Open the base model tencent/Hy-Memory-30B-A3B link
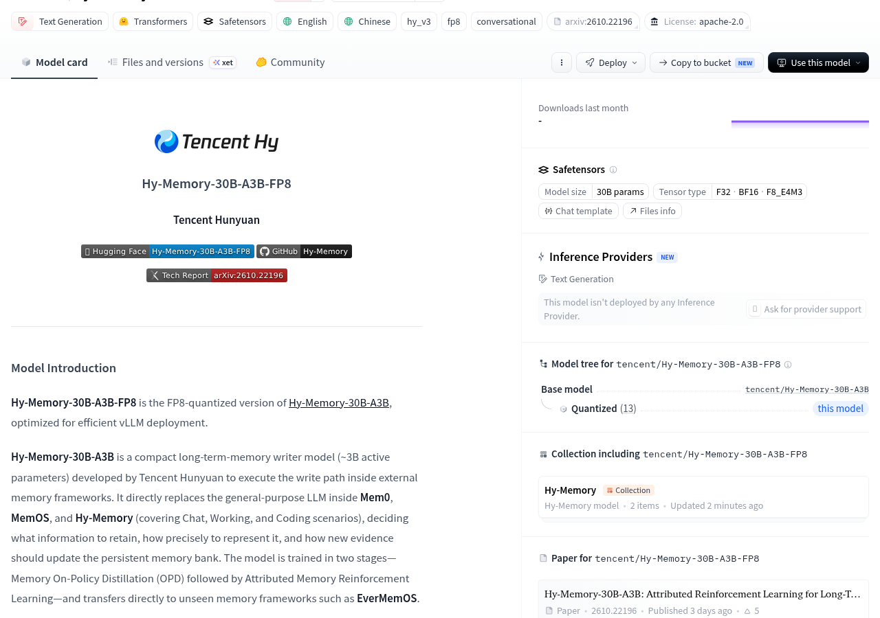This screenshot has width=880, height=618. 806,389
